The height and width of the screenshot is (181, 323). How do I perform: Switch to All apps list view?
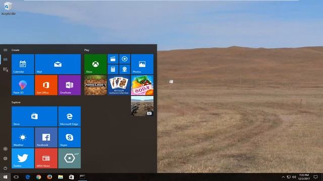tap(6, 69)
